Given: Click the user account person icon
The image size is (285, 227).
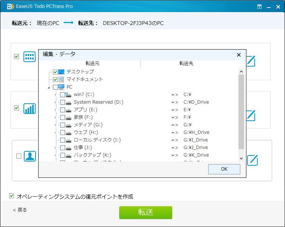Looking at the screenshot, I should click(30, 156).
